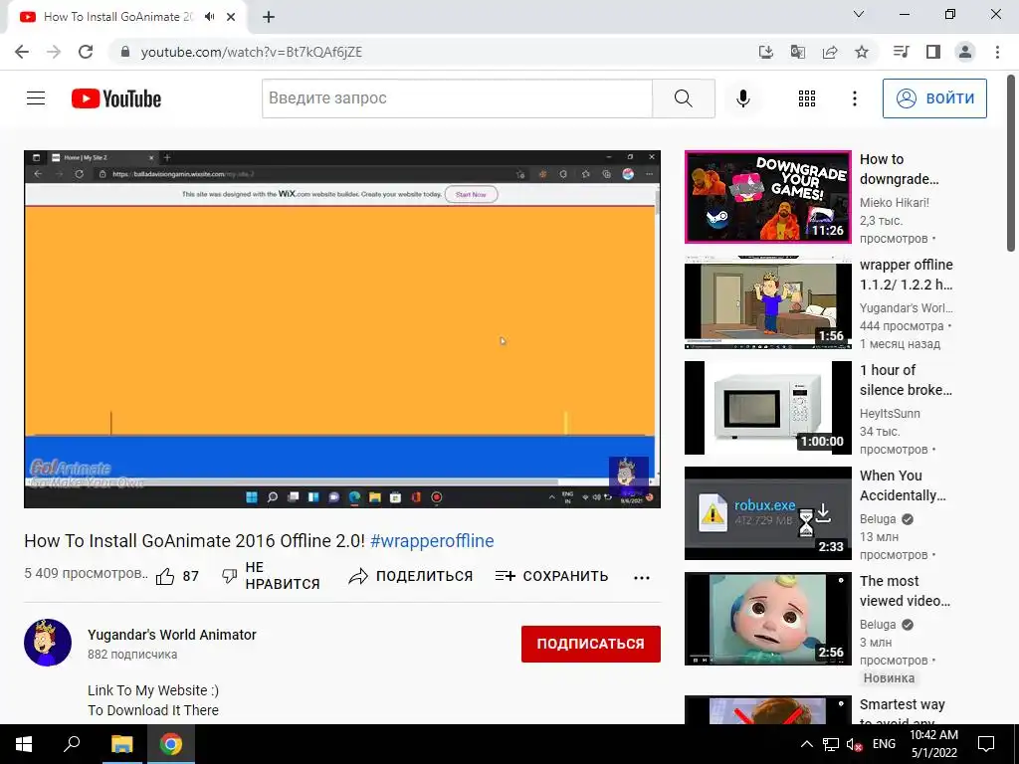The width and height of the screenshot is (1019, 764).
Task: Open the 1 hour of silence thumbnail
Action: point(767,408)
